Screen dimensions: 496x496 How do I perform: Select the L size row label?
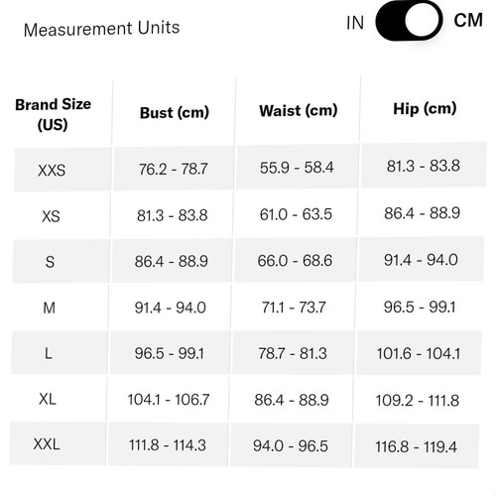49,354
